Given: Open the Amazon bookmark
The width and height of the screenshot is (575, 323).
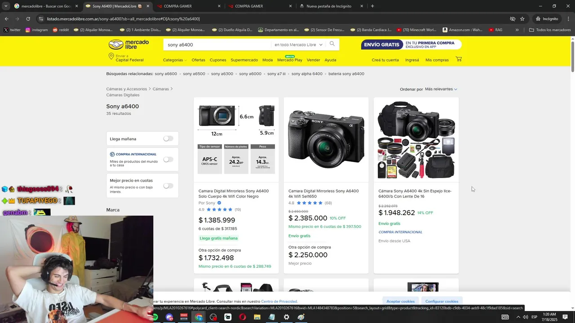Looking at the screenshot, I should pos(463,30).
